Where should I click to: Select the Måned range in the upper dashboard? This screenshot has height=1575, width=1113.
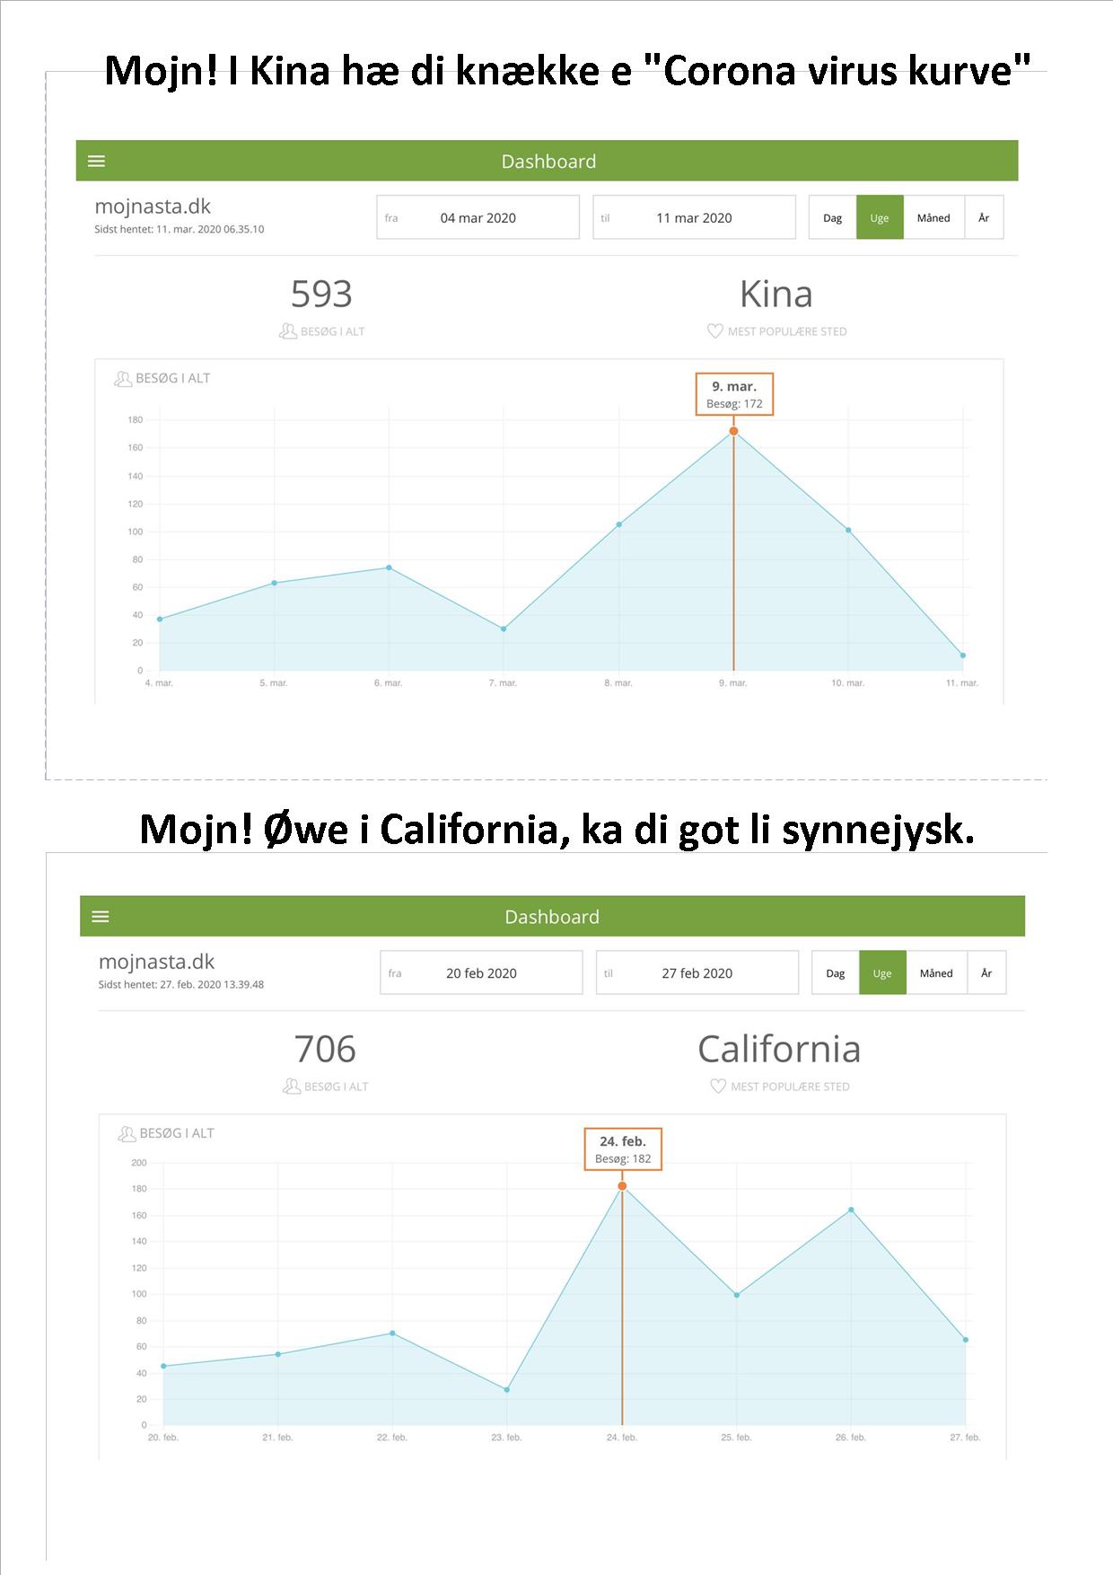(933, 217)
